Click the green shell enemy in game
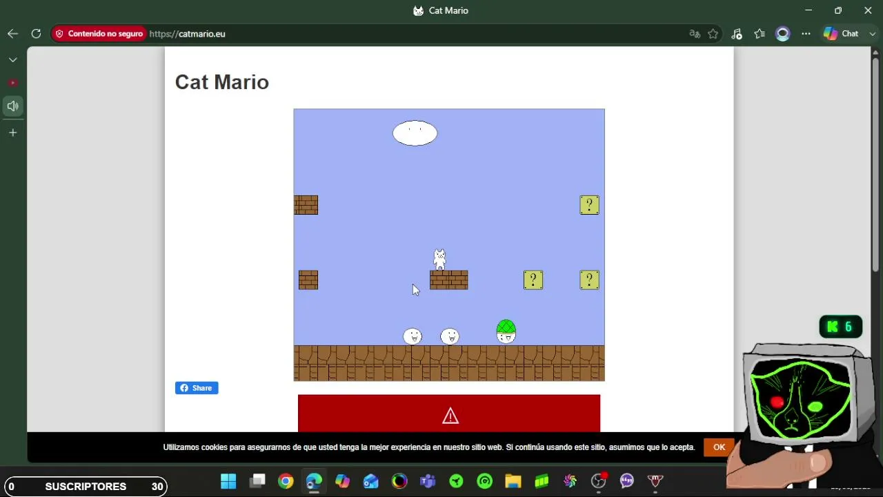 point(506,331)
